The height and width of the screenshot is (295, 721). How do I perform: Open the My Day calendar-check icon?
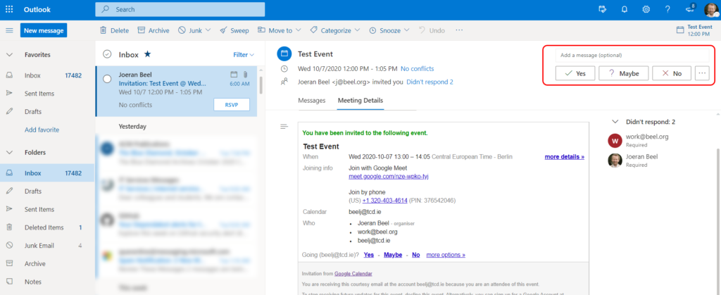(603, 9)
